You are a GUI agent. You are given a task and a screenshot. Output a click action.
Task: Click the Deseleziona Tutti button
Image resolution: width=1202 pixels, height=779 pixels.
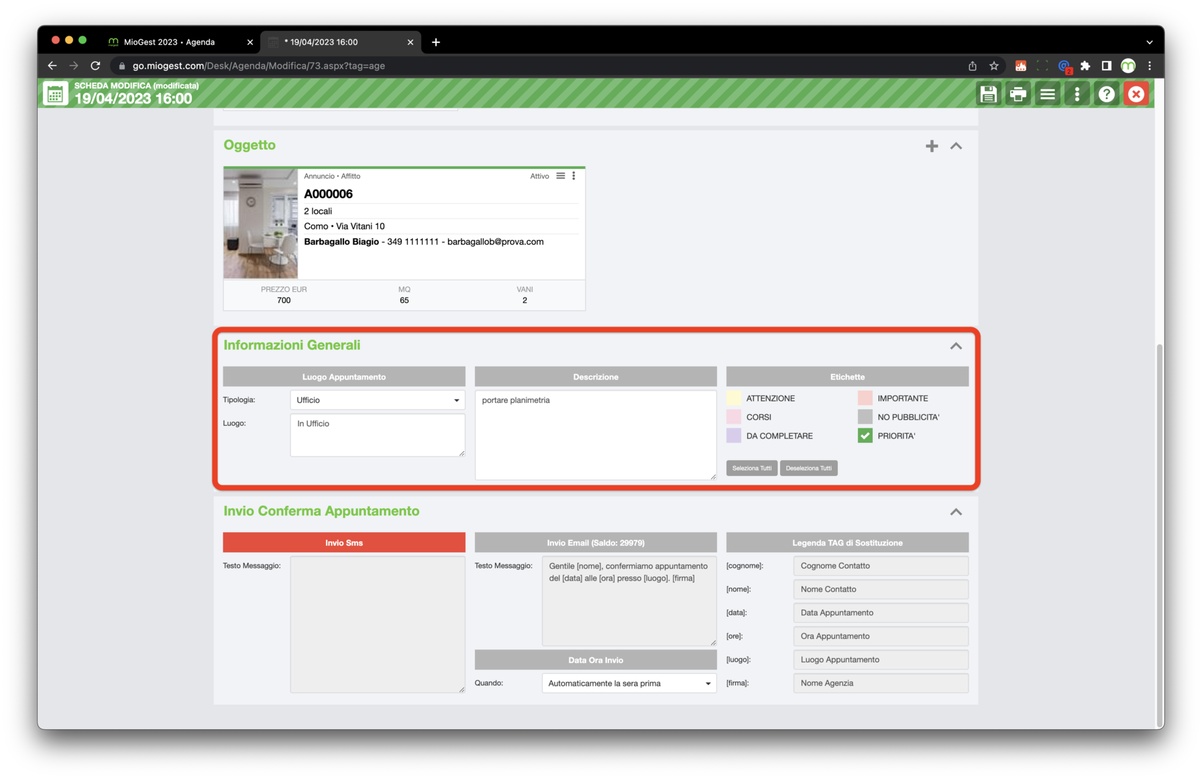coord(809,468)
